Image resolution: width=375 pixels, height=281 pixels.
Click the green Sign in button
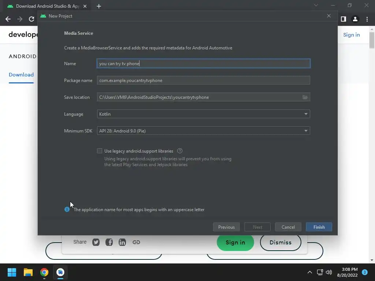click(x=235, y=243)
